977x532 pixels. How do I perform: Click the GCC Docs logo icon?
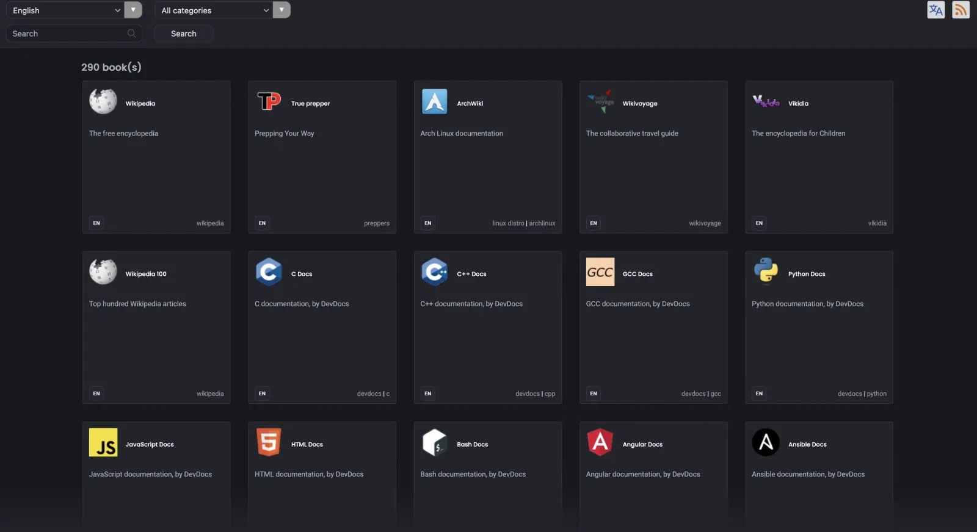point(600,272)
